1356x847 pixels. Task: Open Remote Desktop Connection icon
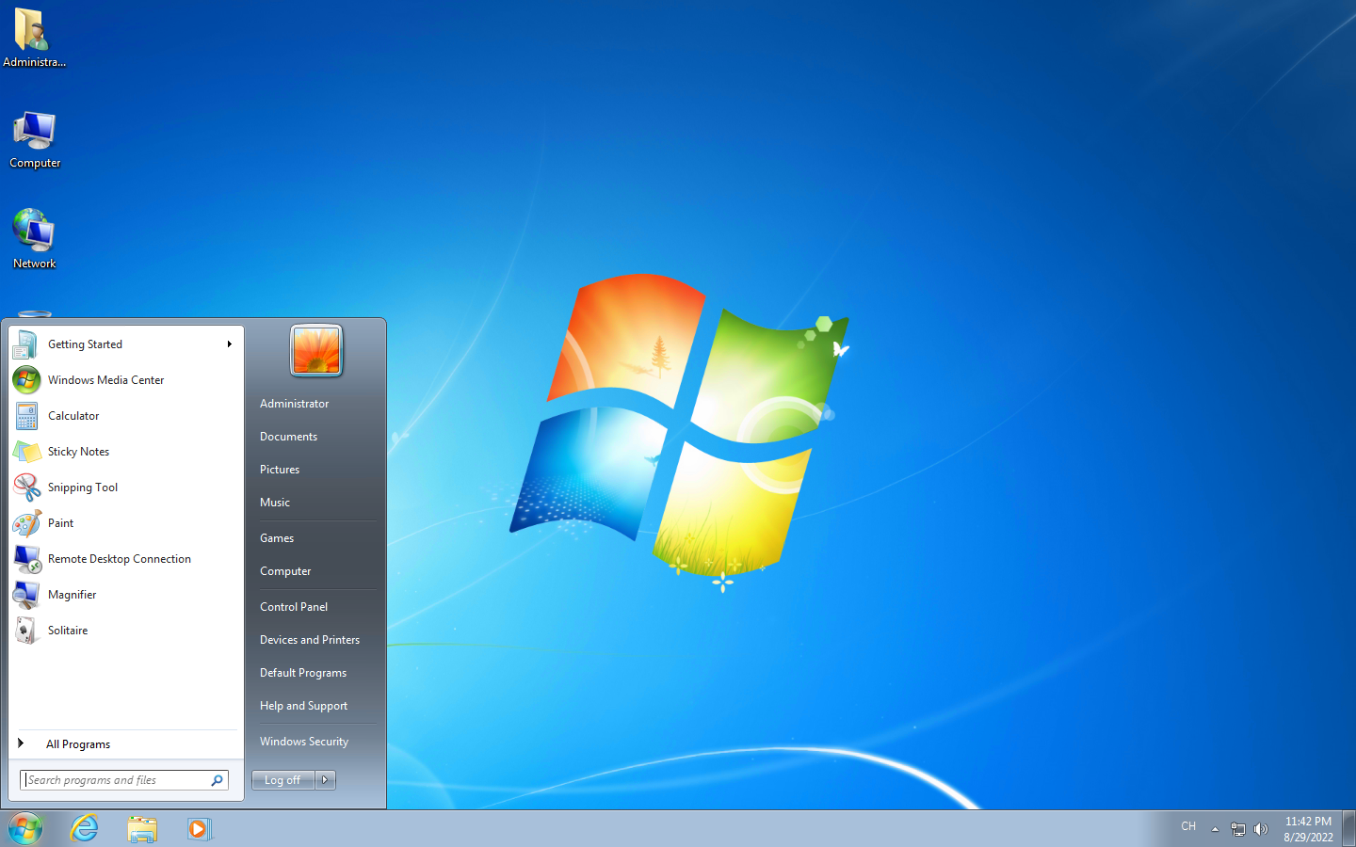click(26, 559)
